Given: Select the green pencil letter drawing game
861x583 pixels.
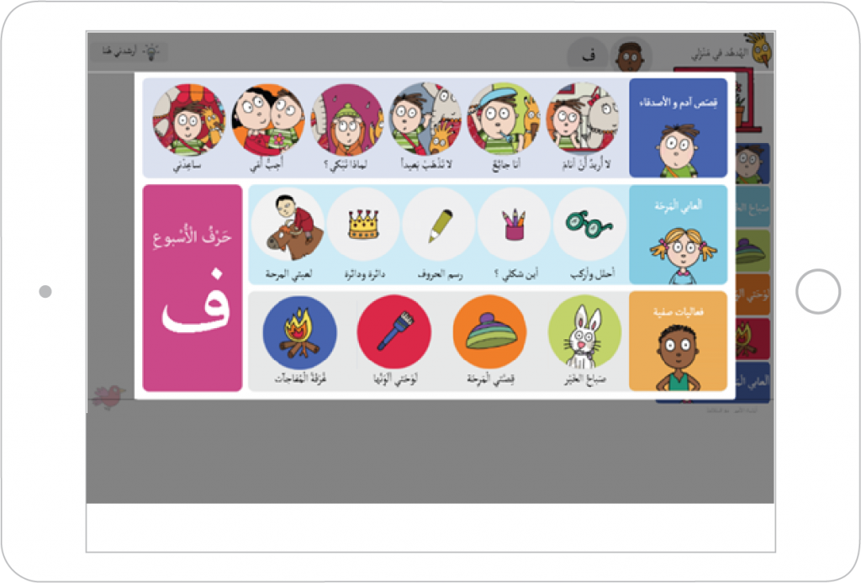Looking at the screenshot, I should [439, 224].
